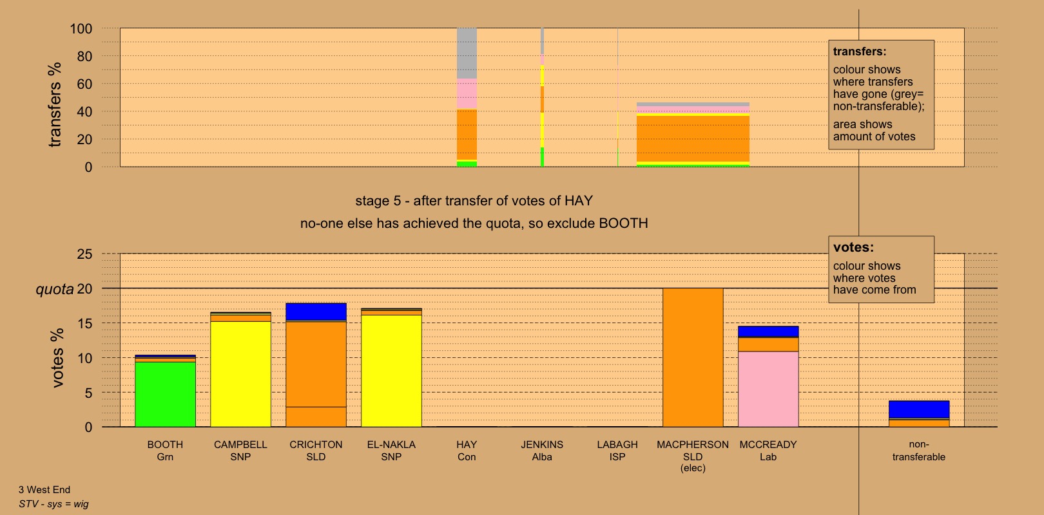The width and height of the screenshot is (1044, 515).
Task: Open the transfers legend box
Action: point(881,95)
